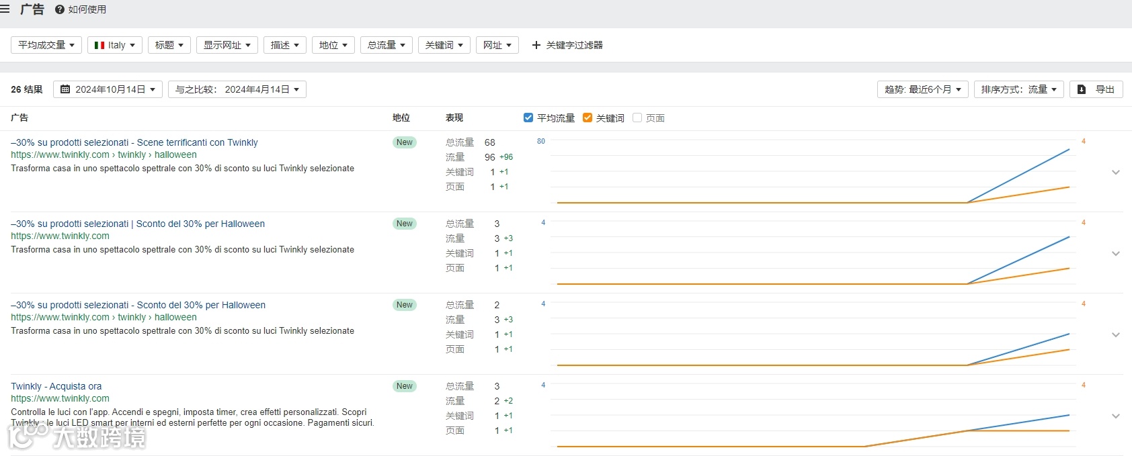Open the 平均成交量 dropdown filter
1132x456 pixels.
pyautogui.click(x=46, y=45)
